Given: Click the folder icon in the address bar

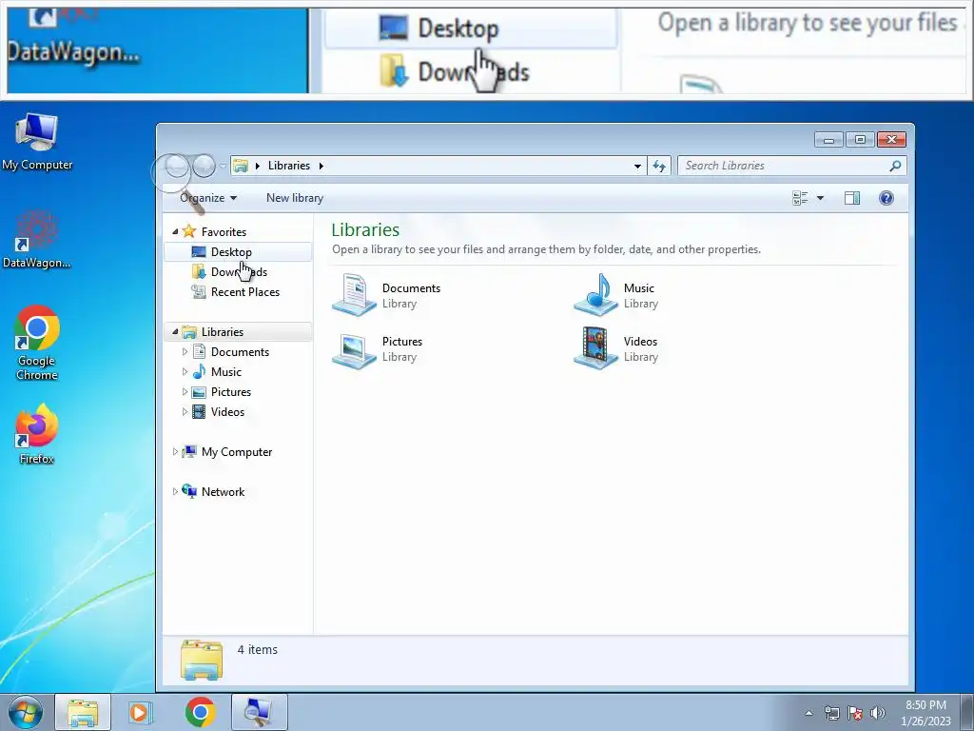Looking at the screenshot, I should [241, 166].
